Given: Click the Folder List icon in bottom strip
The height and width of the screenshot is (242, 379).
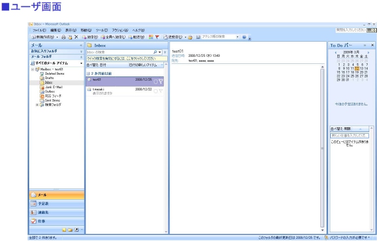Looking at the screenshot, I should [x=70, y=230].
